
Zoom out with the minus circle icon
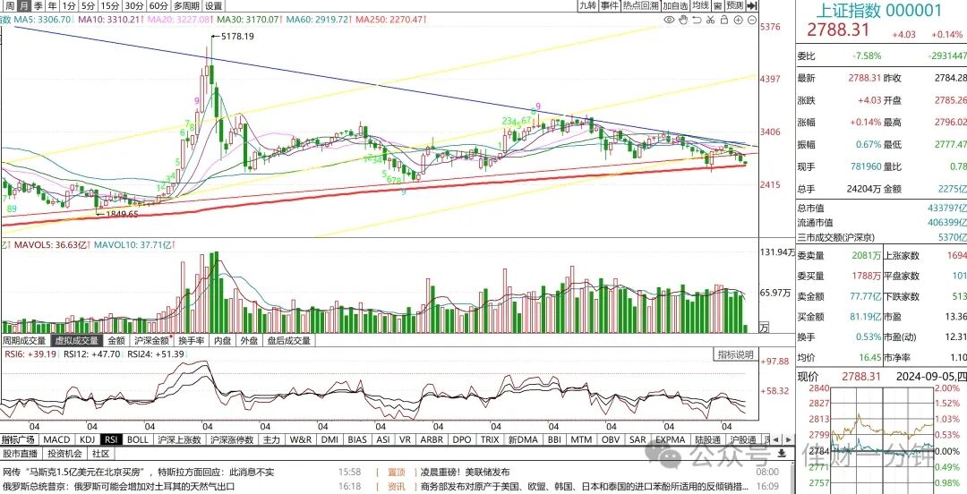[752, 20]
